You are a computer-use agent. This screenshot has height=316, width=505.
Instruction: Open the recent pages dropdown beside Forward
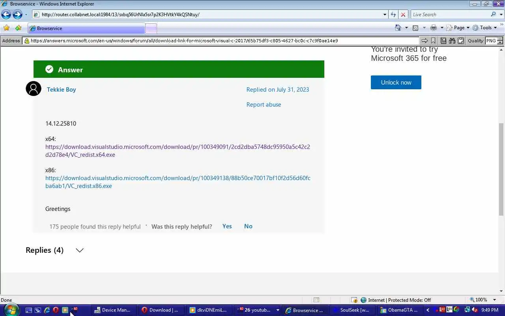(x=26, y=15)
